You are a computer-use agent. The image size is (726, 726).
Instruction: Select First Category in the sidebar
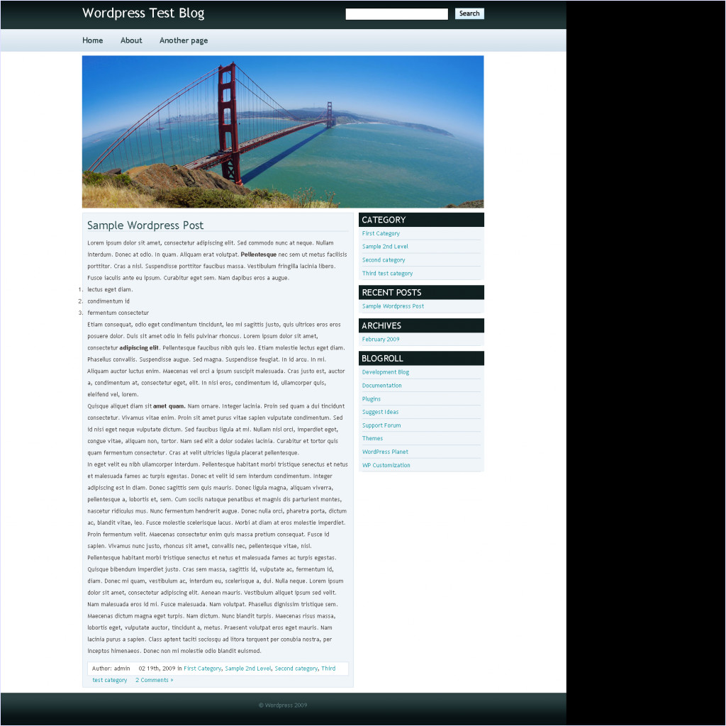tap(381, 233)
